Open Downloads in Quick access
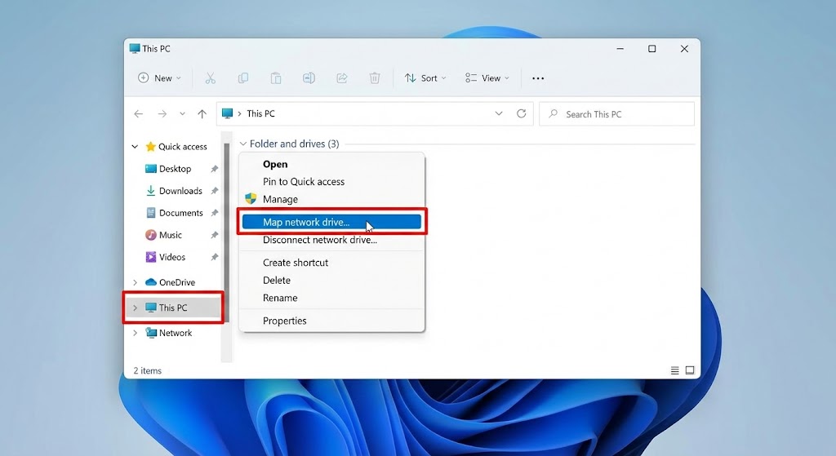This screenshot has height=456, width=836. click(x=180, y=191)
